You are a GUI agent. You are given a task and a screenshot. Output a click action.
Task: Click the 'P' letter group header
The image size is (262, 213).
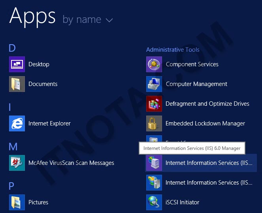click(x=11, y=186)
